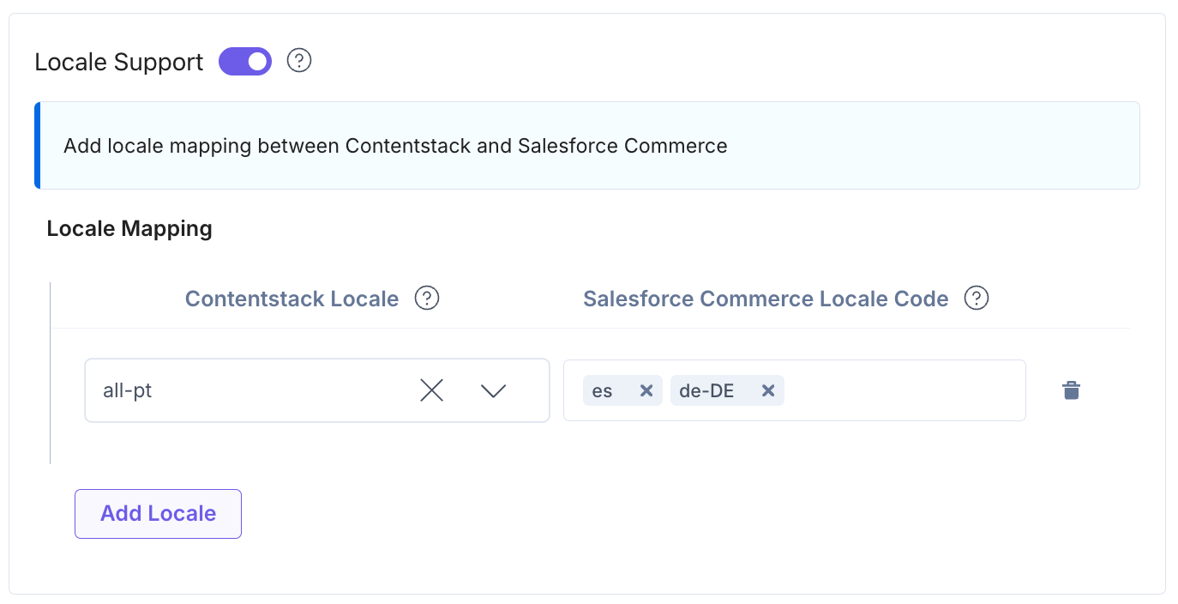The width and height of the screenshot is (1178, 604).
Task: Open the Locale Support help tooltip
Action: pyautogui.click(x=299, y=61)
